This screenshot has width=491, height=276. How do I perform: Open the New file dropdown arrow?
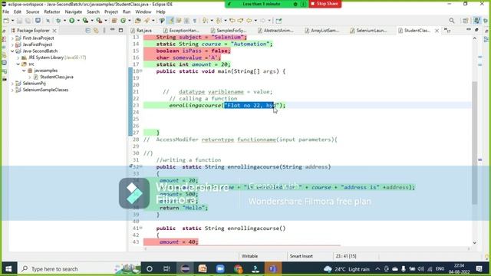tap(12, 21)
